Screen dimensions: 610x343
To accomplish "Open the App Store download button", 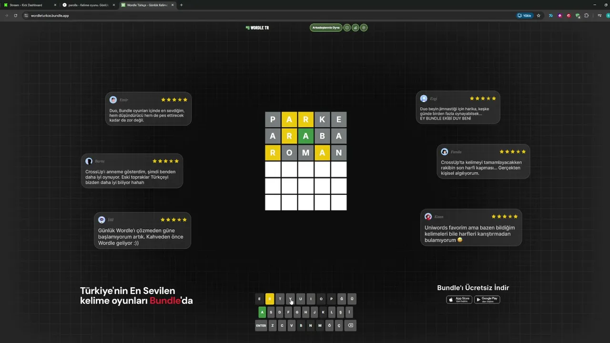I will (459, 300).
